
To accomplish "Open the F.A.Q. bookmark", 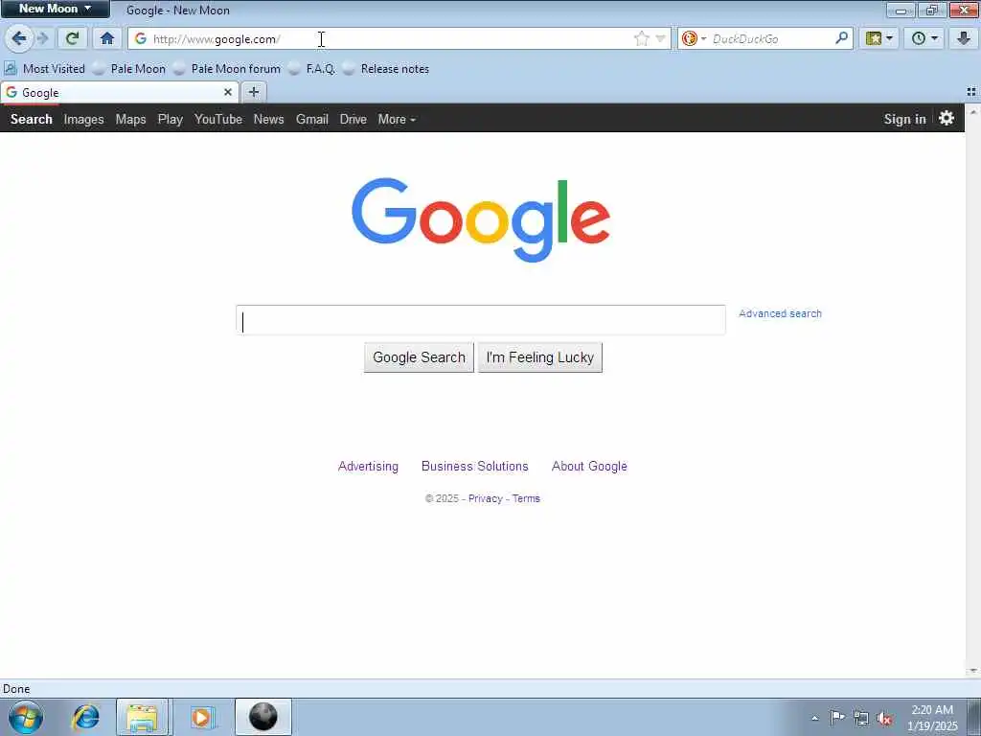I will pos(312,69).
